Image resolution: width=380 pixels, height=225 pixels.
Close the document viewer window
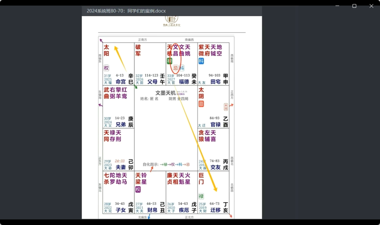tap(371, 6)
